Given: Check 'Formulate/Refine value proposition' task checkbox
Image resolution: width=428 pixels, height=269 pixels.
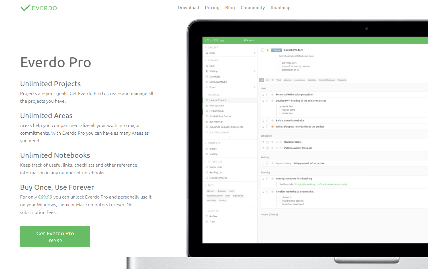Looking at the screenshot, I should click(268, 95).
